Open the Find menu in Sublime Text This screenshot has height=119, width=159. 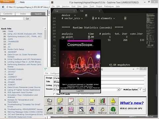click(x=73, y=7)
